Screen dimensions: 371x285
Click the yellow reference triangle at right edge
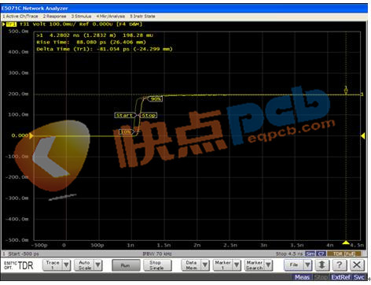tap(362, 135)
